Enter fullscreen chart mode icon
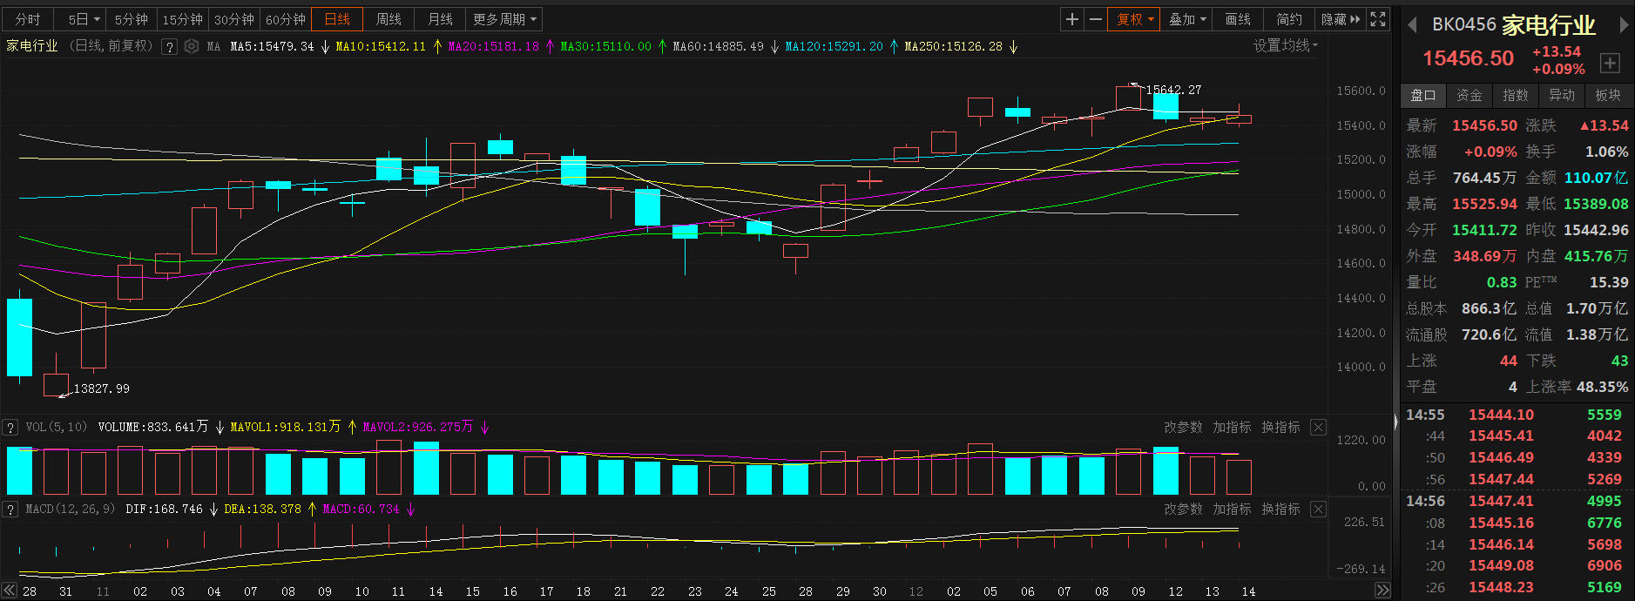Image resolution: width=1635 pixels, height=601 pixels. 1378,19
